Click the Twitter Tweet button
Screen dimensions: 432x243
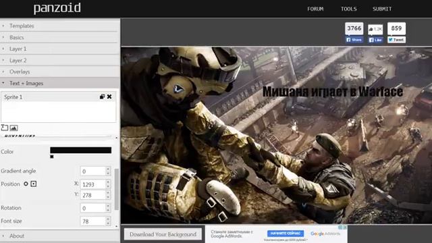point(396,40)
